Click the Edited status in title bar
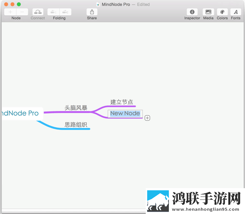 point(143,4)
